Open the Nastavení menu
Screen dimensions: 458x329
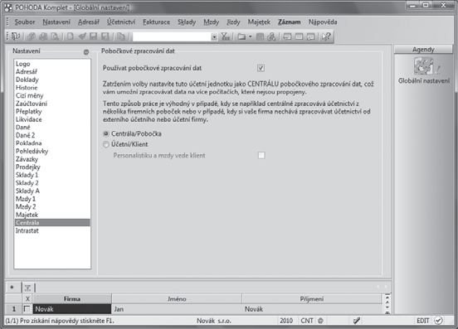(56, 22)
